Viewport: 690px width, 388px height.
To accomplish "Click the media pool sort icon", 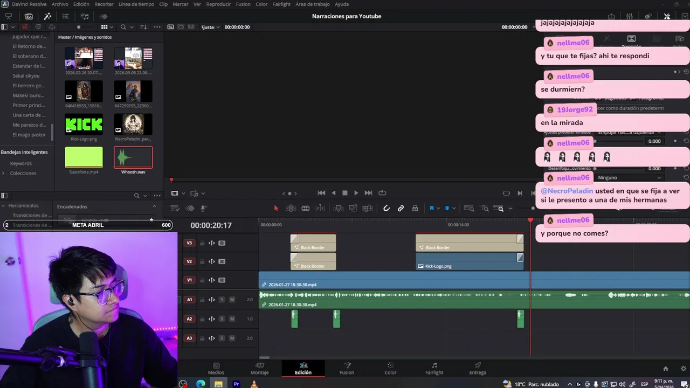I will coord(143,27).
